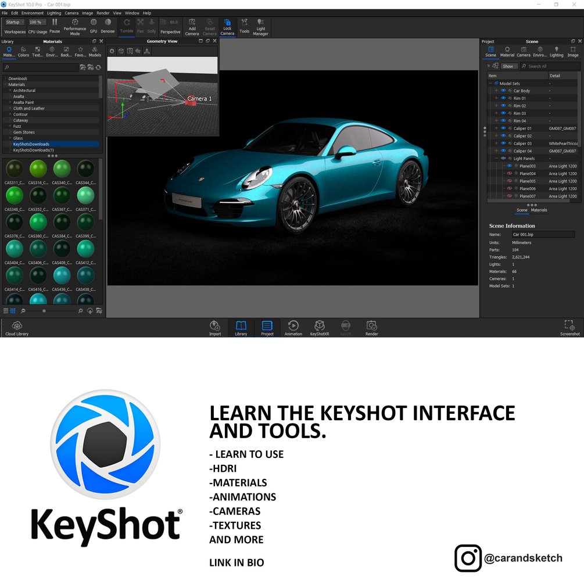Click the add-to-scene icon beside Show
The image size is (584, 584).
pos(495,66)
